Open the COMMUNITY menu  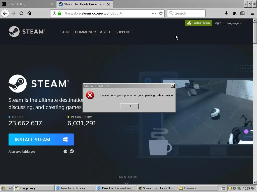(x=86, y=32)
